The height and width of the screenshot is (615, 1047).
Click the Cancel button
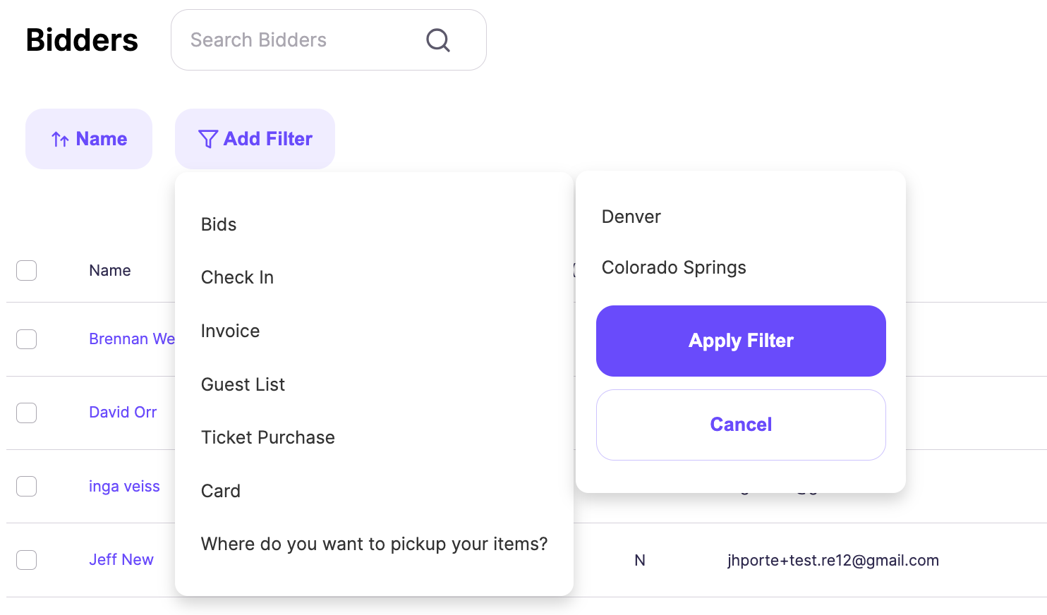pyautogui.click(x=741, y=425)
